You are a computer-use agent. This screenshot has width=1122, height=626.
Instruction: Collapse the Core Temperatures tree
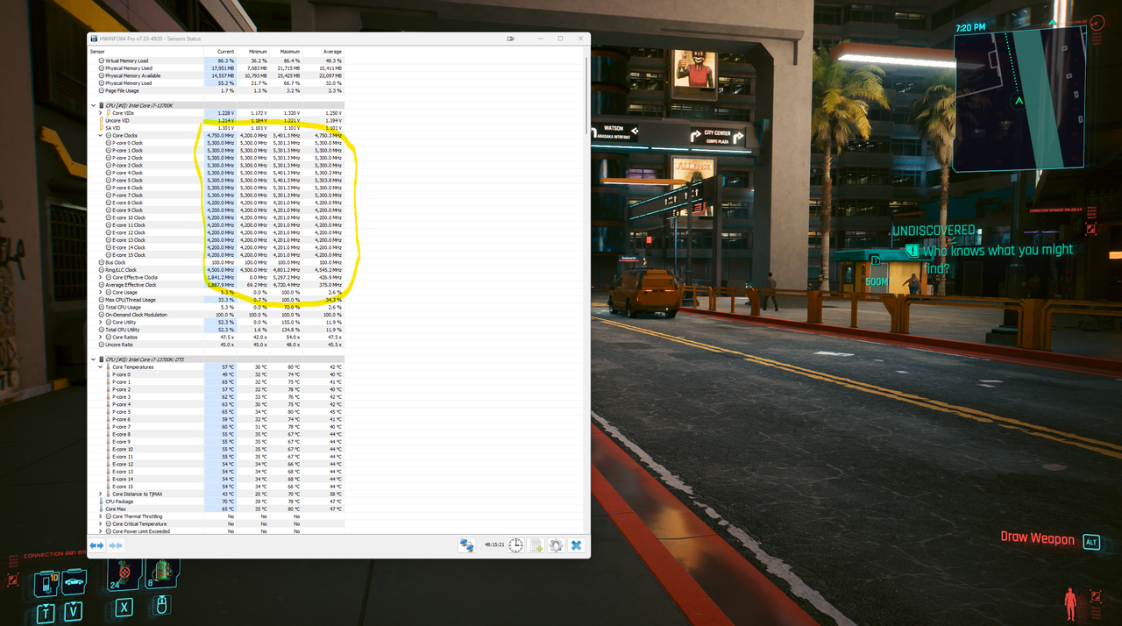click(101, 366)
